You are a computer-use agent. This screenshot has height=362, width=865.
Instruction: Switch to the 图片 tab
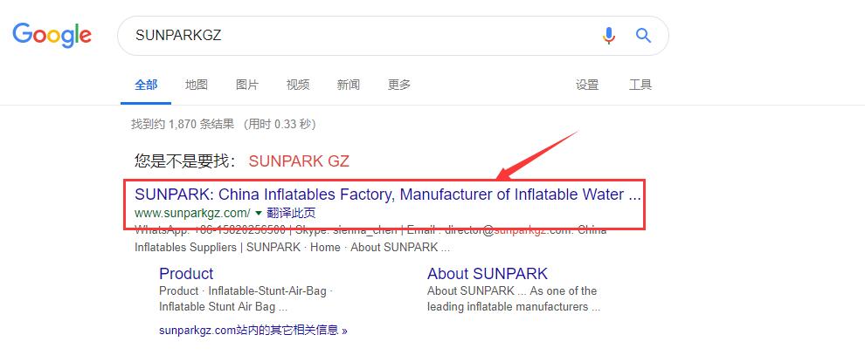pyautogui.click(x=247, y=85)
